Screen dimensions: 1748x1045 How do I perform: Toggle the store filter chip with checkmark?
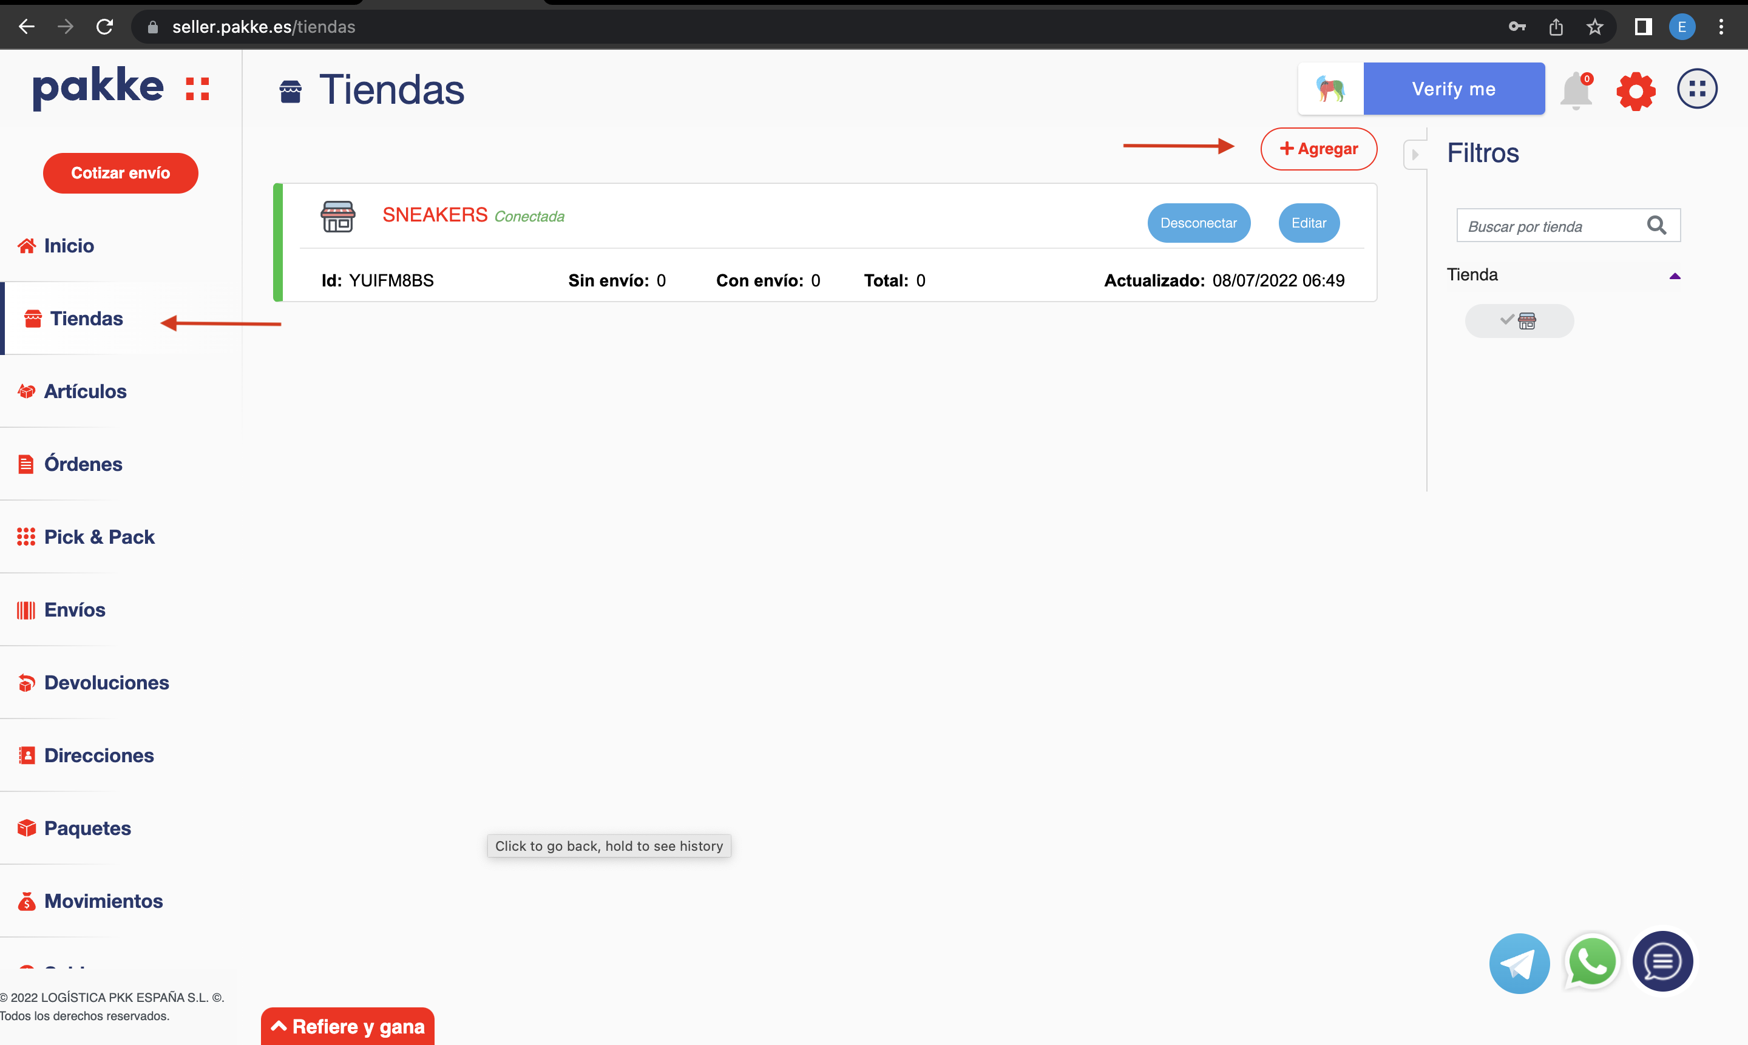click(x=1519, y=321)
